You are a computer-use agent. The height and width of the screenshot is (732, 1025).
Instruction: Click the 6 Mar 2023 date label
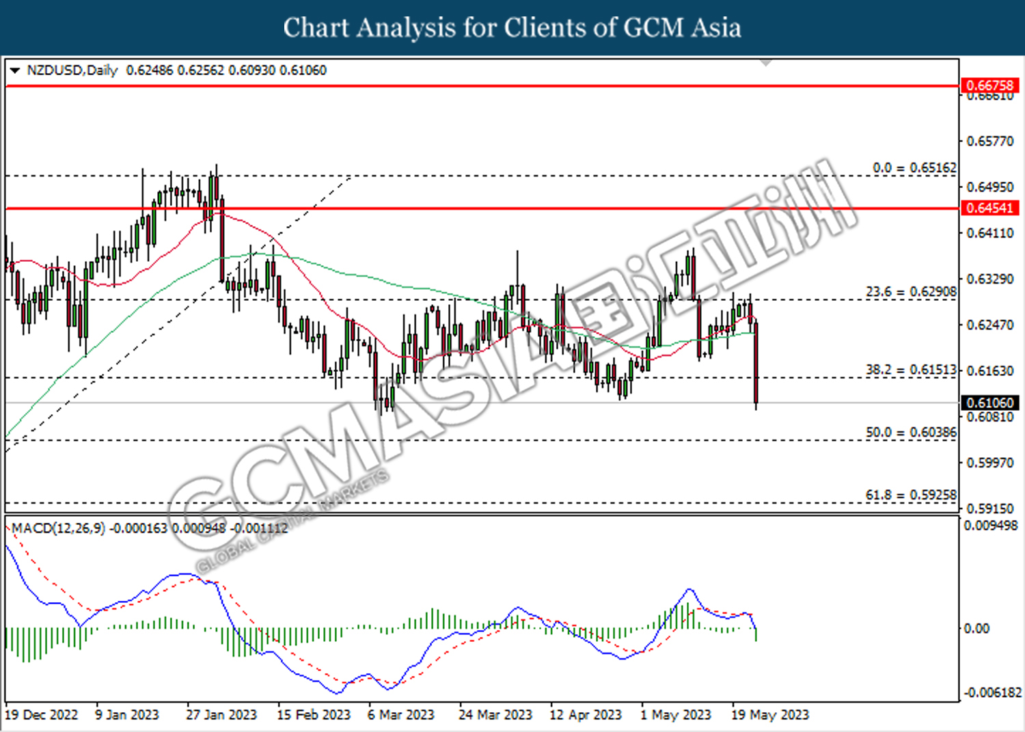pyautogui.click(x=400, y=715)
